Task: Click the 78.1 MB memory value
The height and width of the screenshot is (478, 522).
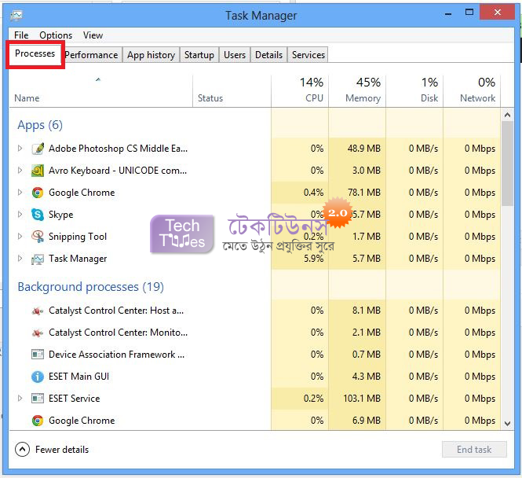Action: 364,193
